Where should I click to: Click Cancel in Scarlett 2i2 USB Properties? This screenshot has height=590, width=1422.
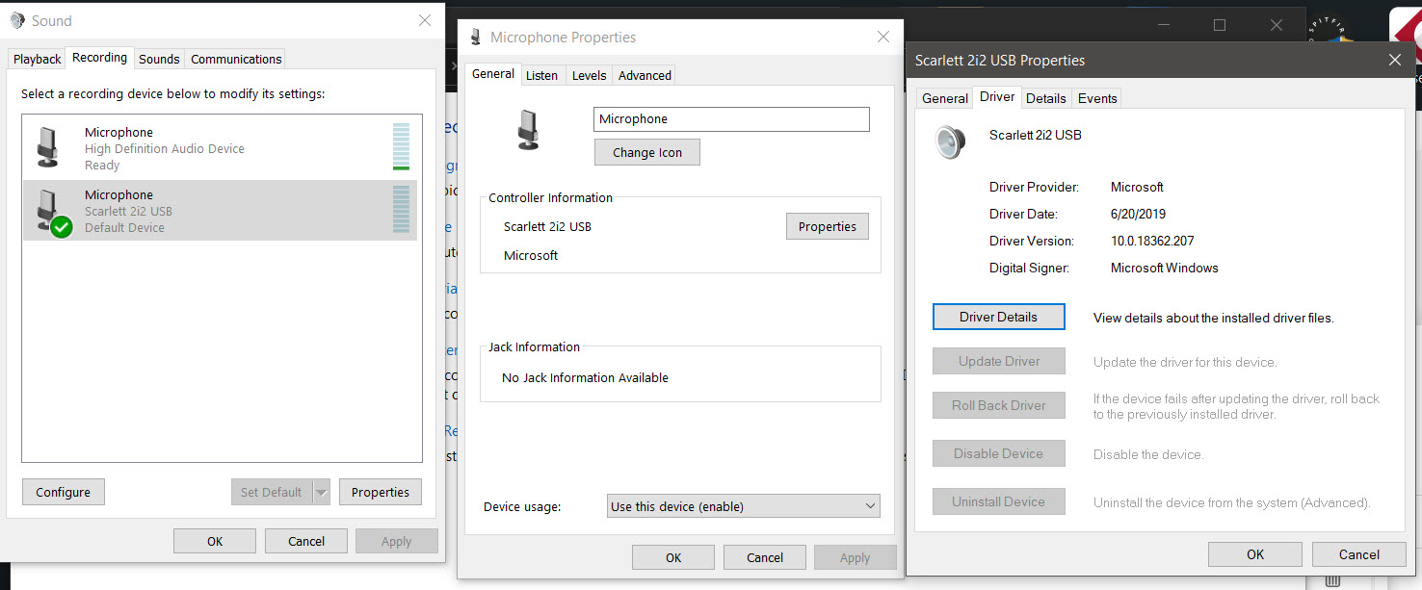[x=1359, y=554]
